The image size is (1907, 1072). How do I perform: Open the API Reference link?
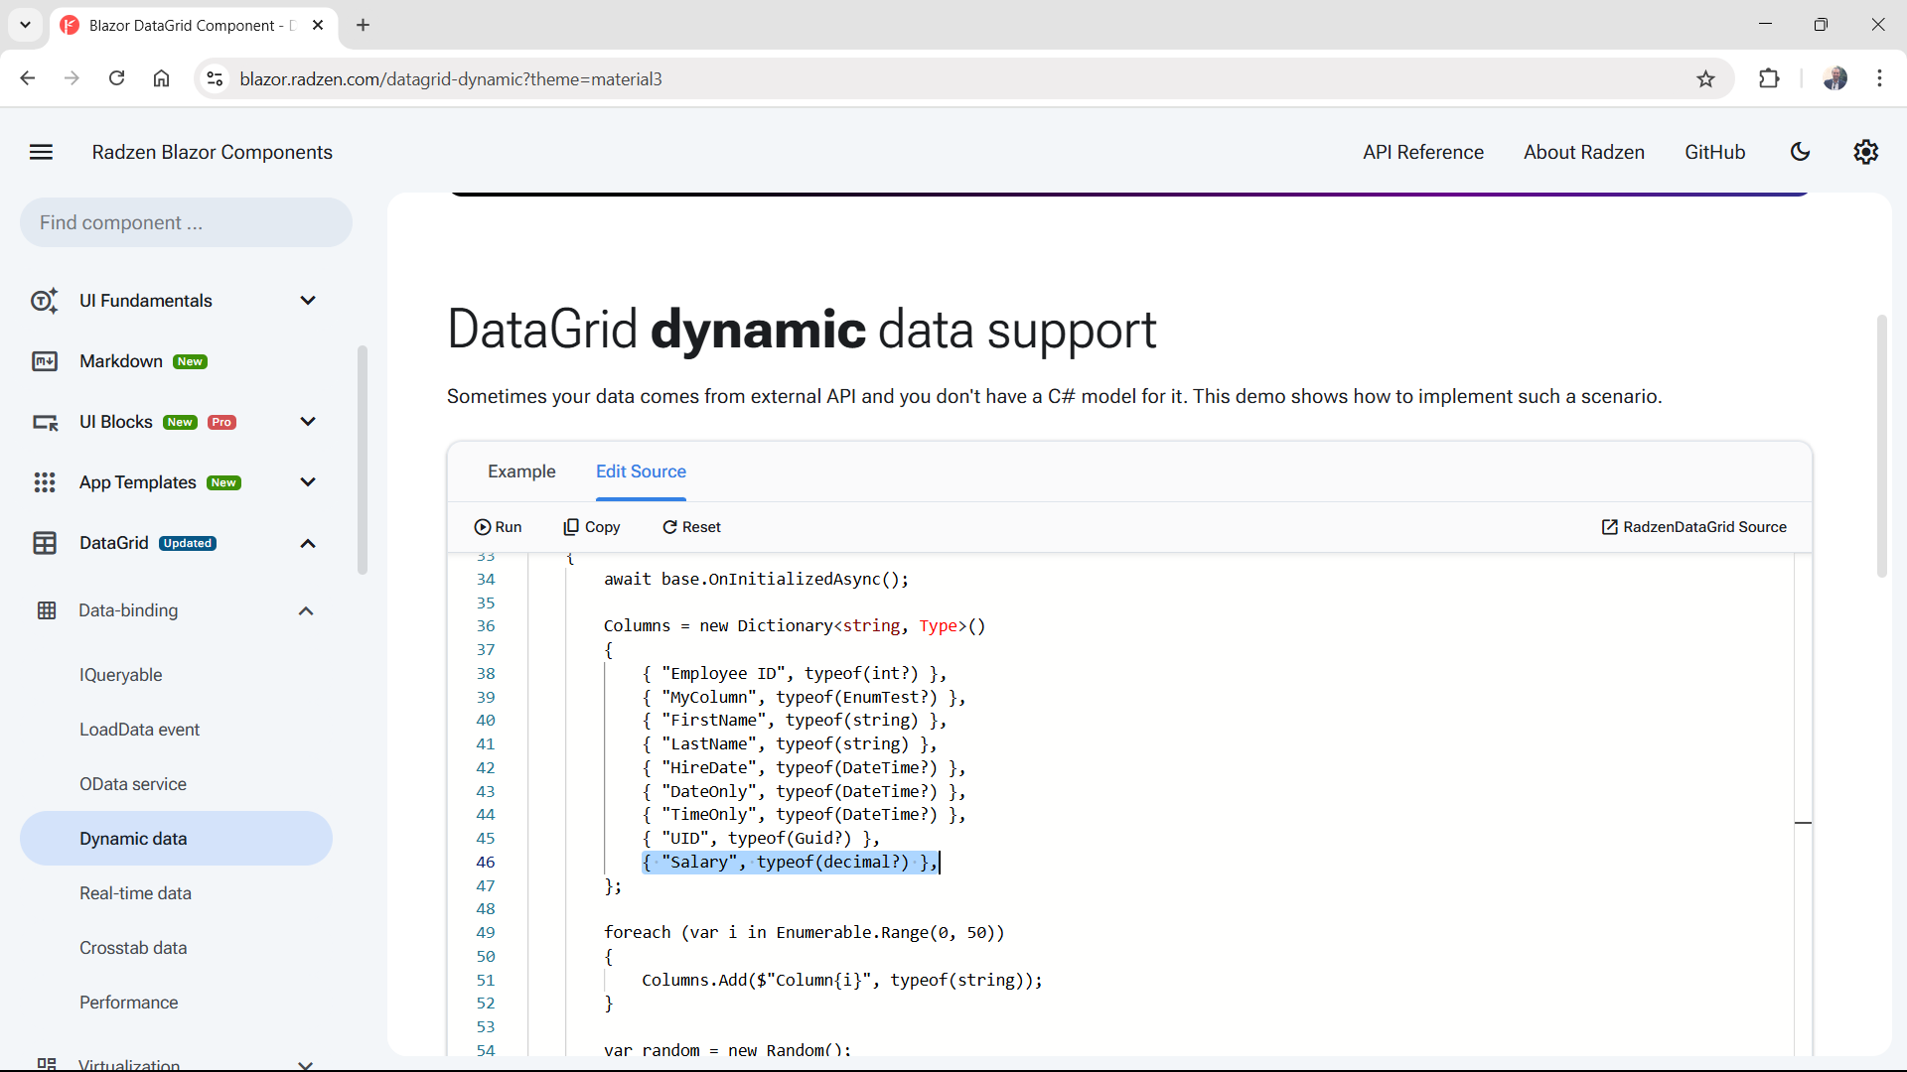(1422, 152)
